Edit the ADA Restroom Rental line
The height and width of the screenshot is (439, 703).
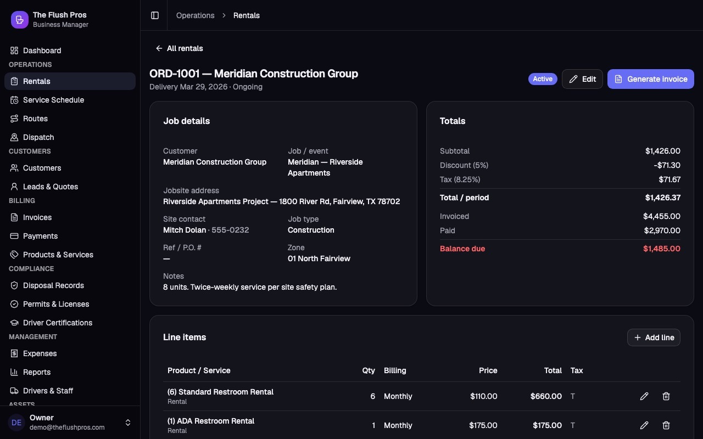coord(644,425)
